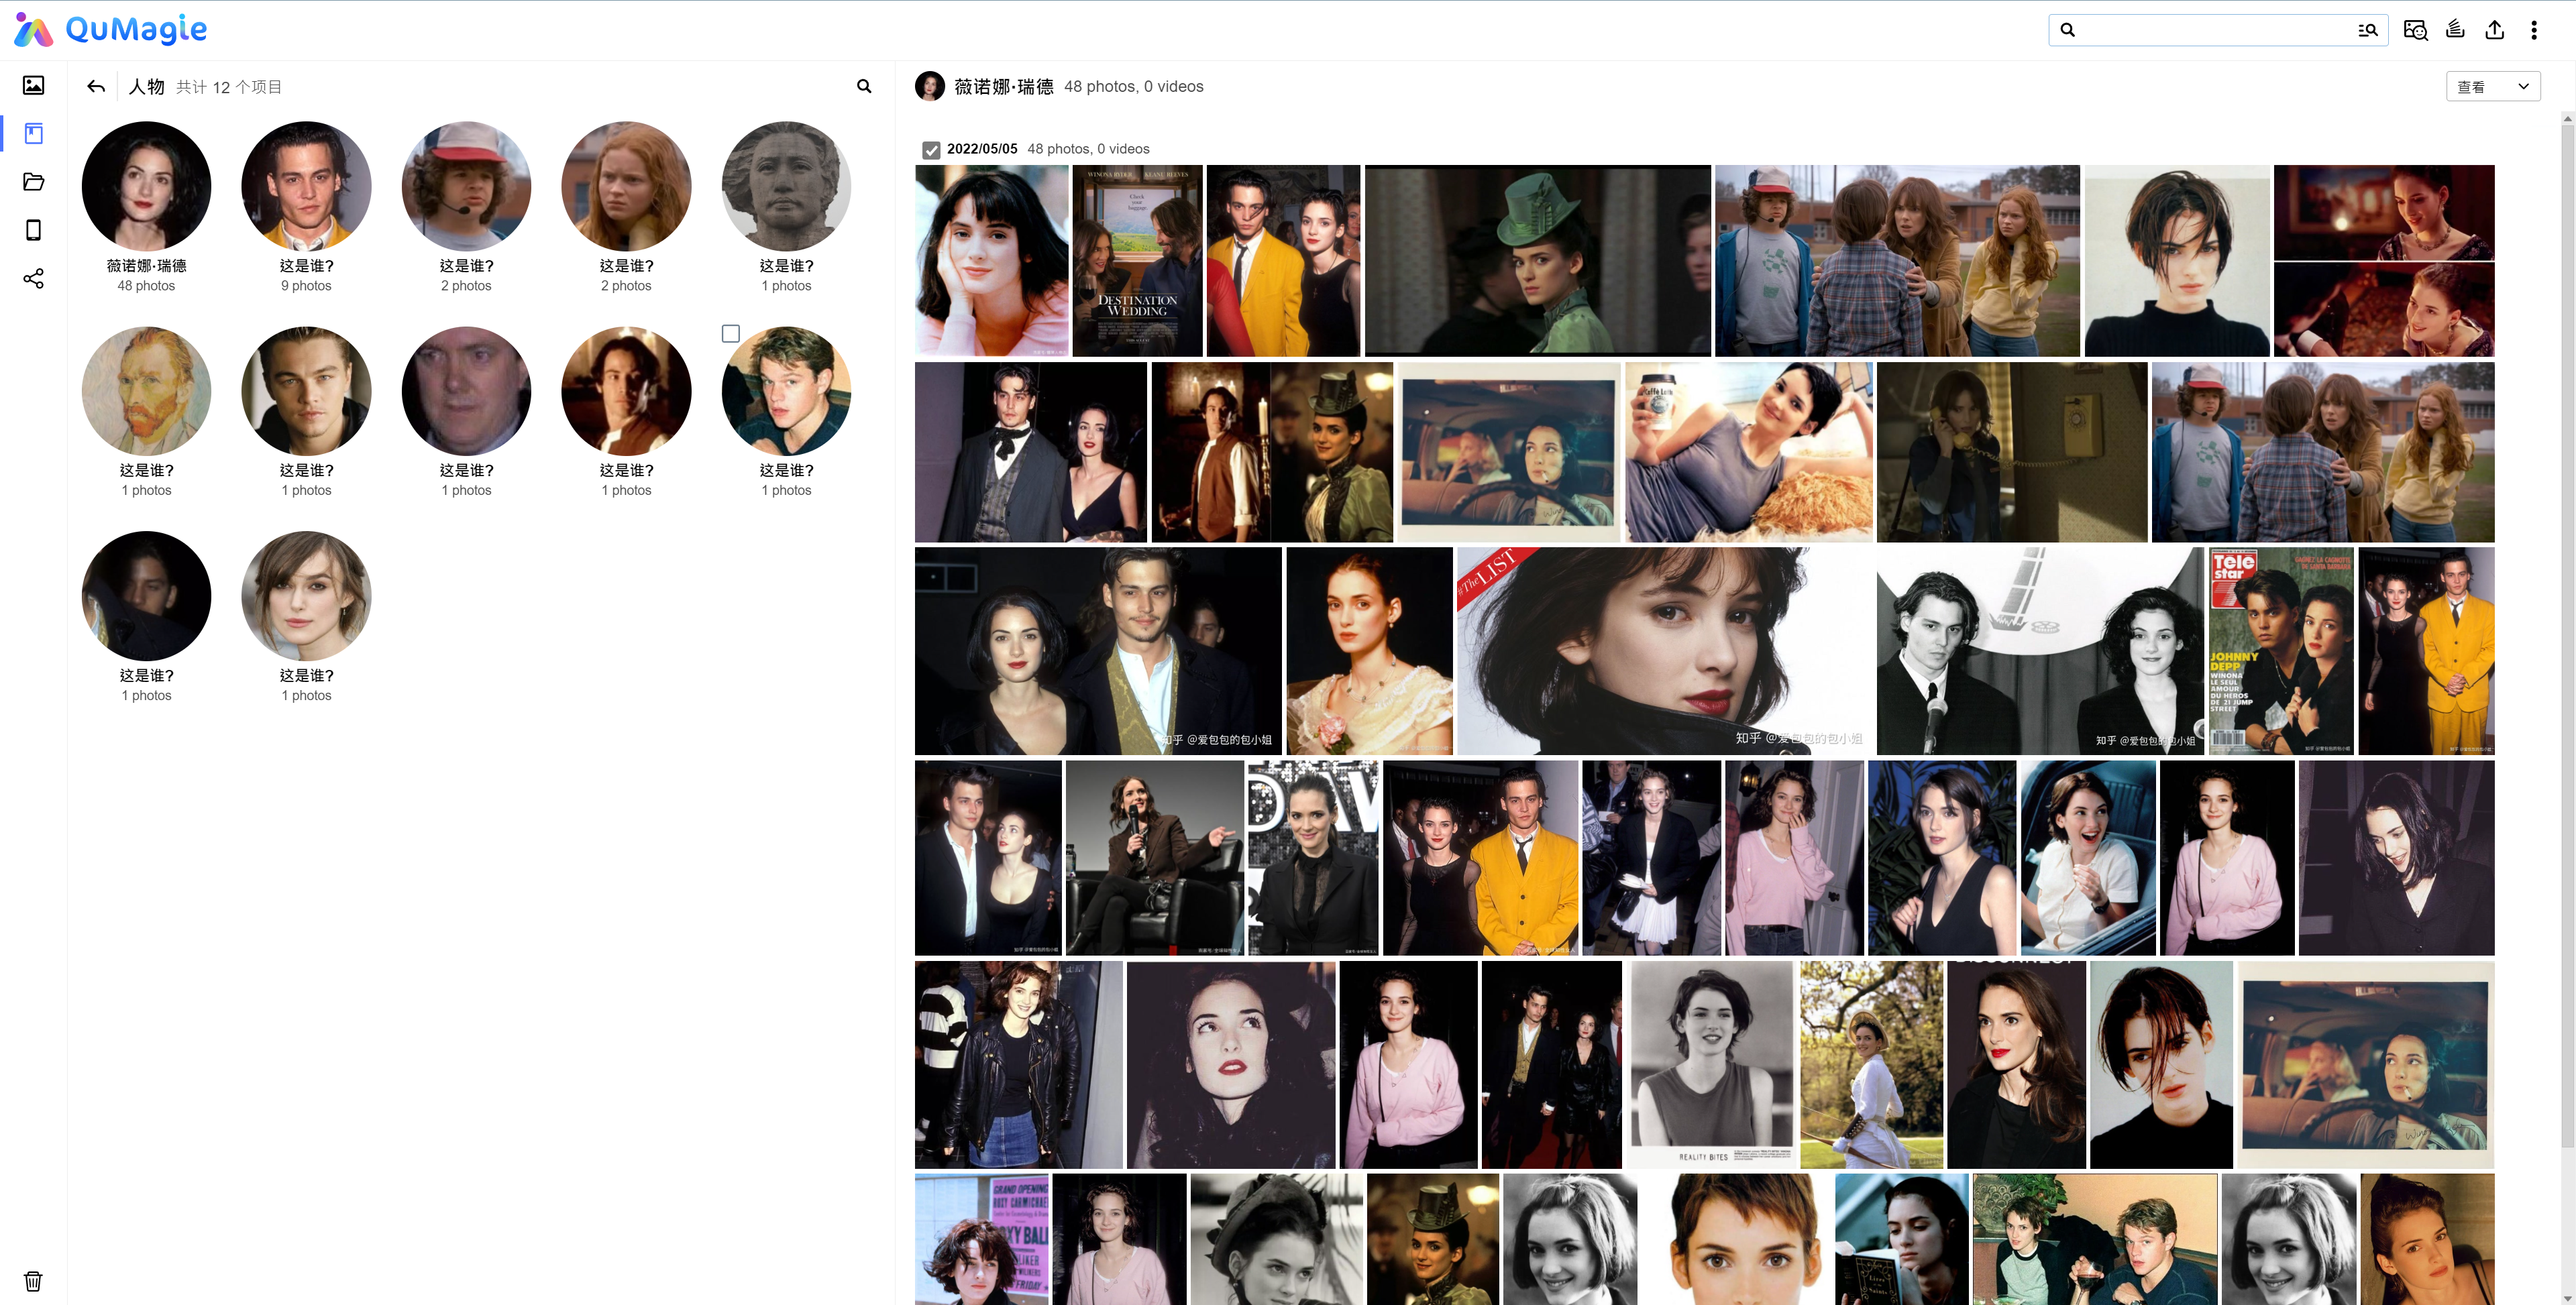Open the shared items view in the sidebar
This screenshot has height=1305, width=2576.
coord(33,278)
